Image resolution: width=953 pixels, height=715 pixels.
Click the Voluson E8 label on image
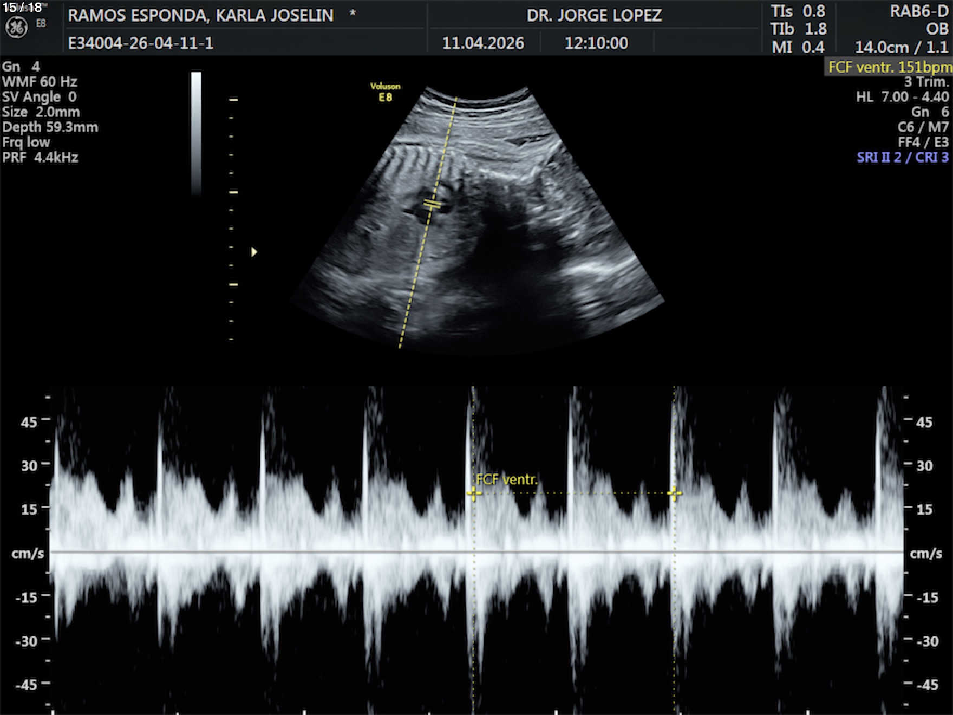coord(385,92)
